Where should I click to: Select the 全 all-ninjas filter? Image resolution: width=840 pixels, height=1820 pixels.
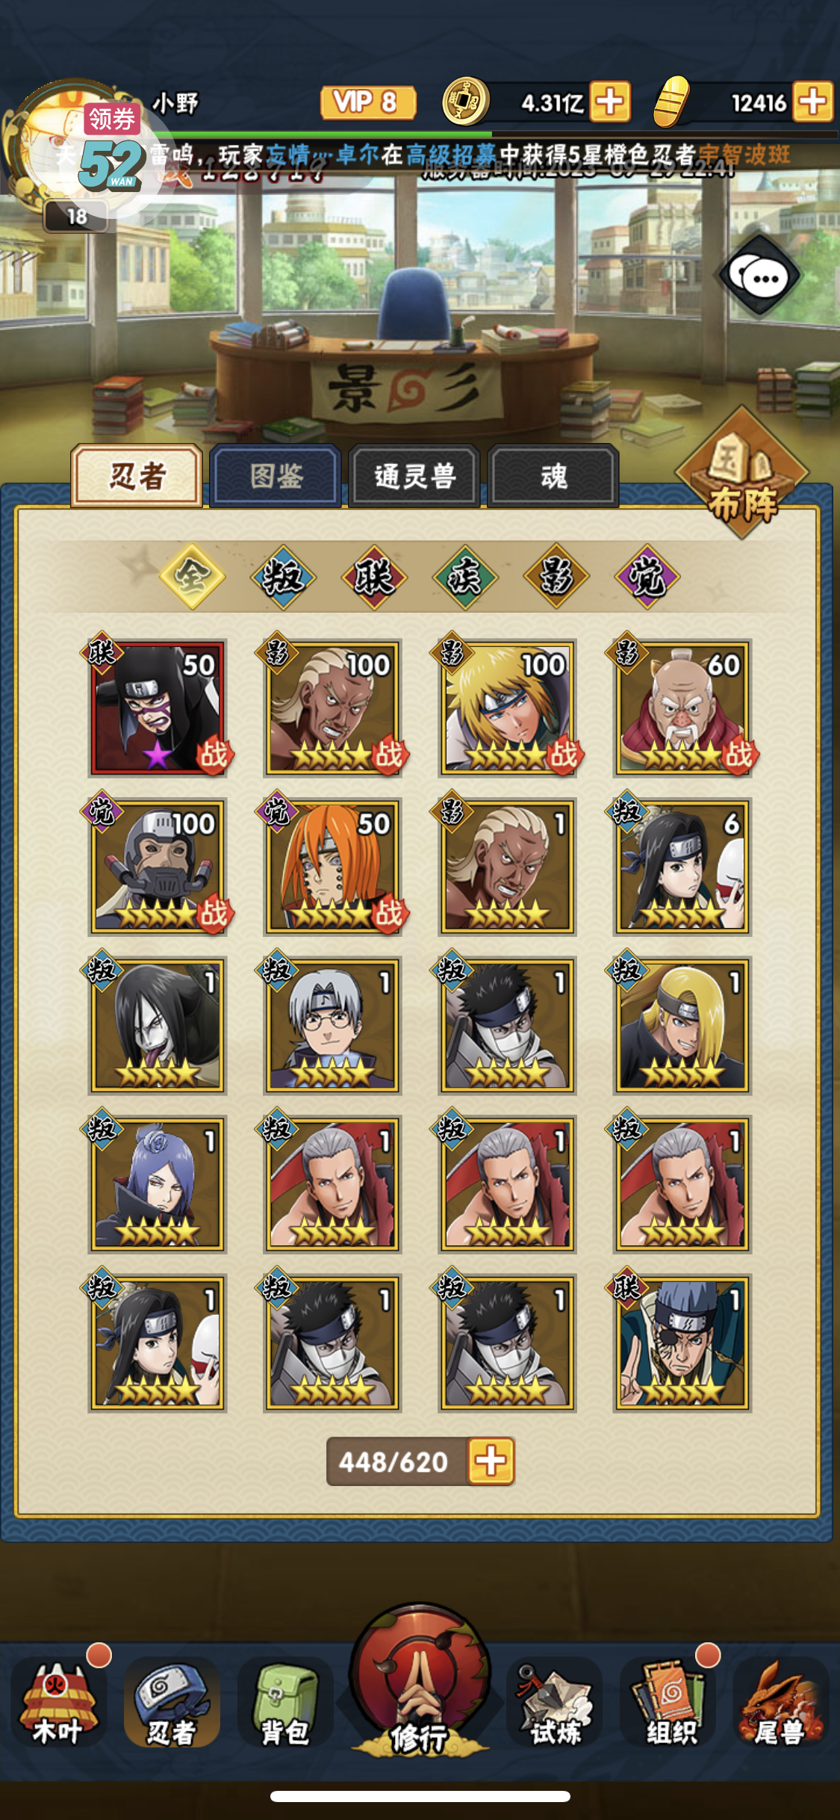point(192,577)
